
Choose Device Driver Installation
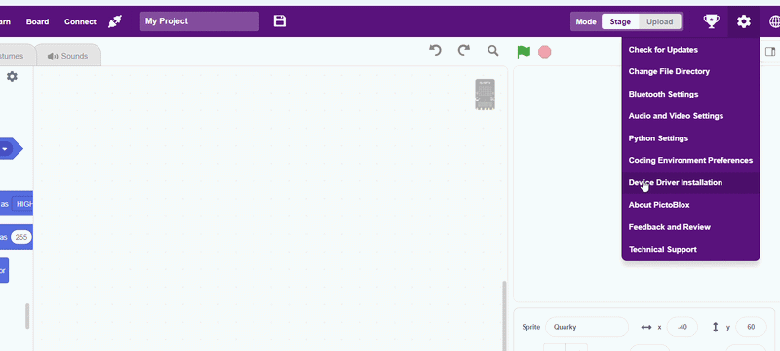click(690, 182)
